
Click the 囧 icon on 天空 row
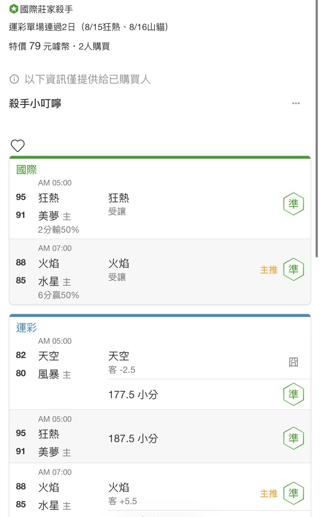[x=293, y=362]
